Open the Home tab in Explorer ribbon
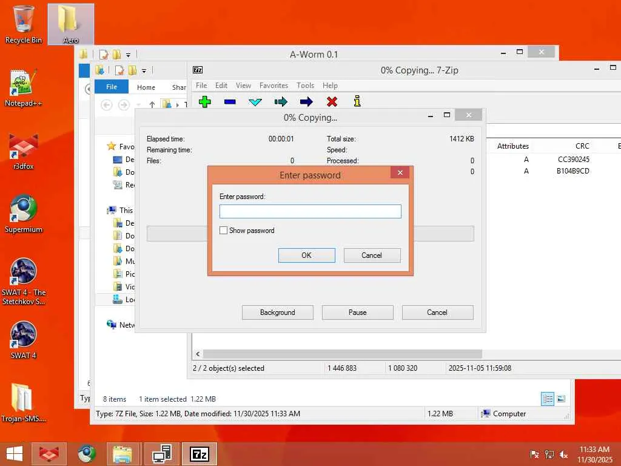Viewport: 621px width, 466px height. point(146,87)
